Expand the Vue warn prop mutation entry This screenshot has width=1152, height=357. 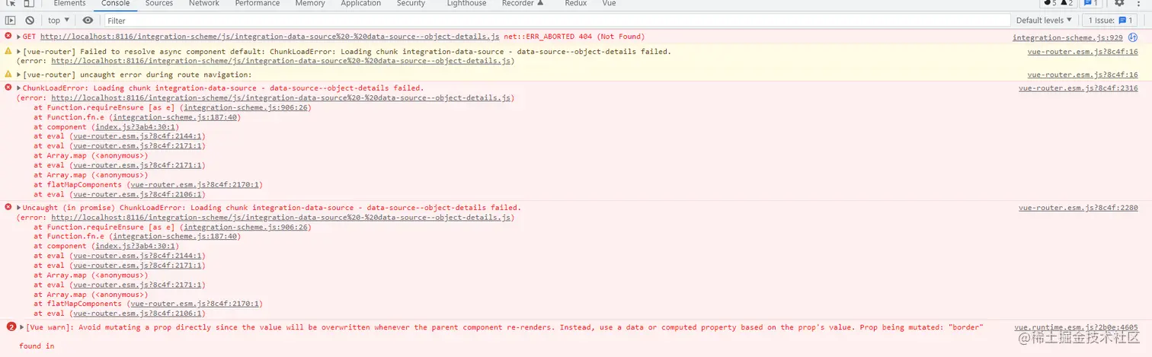coord(22,327)
